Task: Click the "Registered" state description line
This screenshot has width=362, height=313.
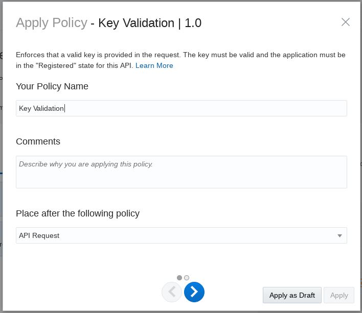Action: click(75, 65)
